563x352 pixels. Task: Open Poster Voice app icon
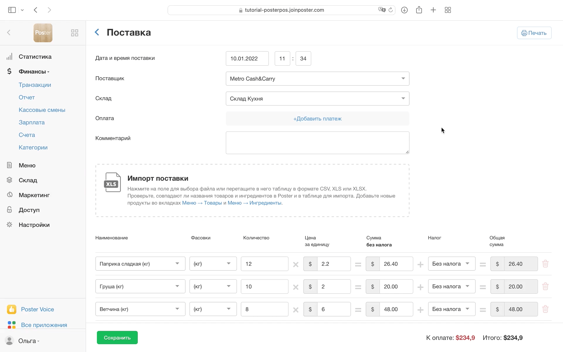click(x=12, y=309)
